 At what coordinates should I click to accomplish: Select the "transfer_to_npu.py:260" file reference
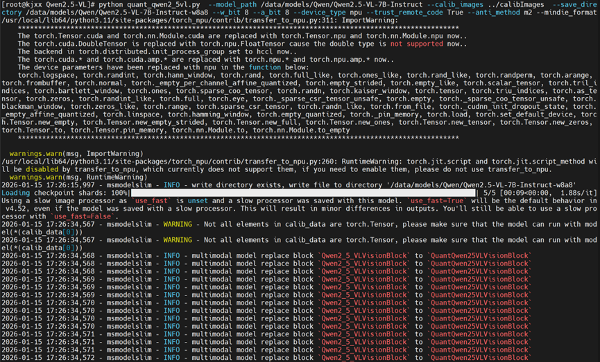point(289,162)
